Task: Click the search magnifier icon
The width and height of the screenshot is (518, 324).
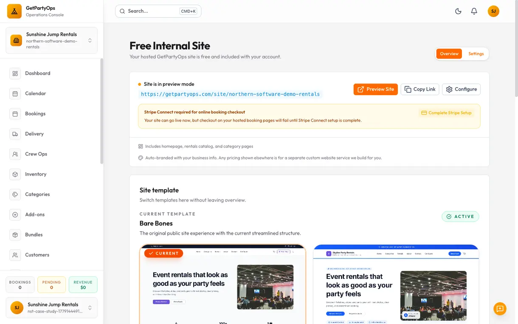Action: coord(122,11)
